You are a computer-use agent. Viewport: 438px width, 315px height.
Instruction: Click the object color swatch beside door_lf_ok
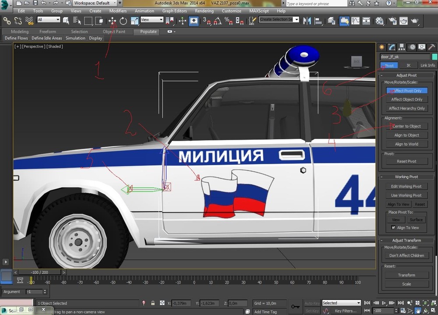[x=434, y=57]
